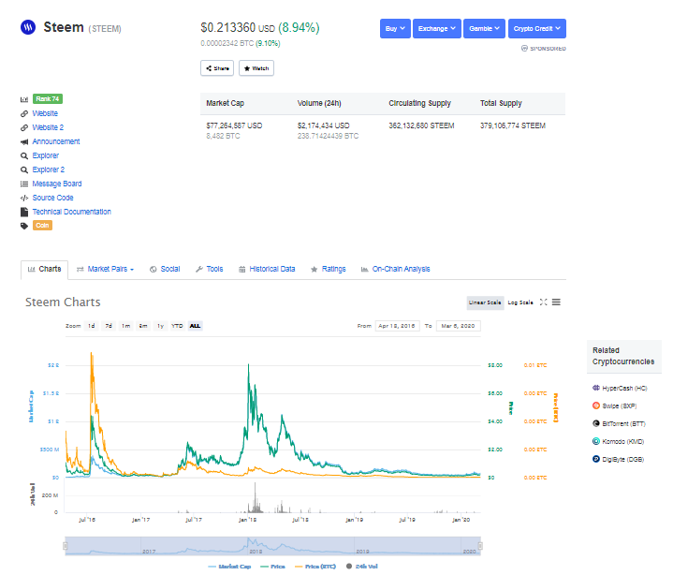This screenshot has height=575, width=673.
Task: Click the sponsored info icon
Action: tap(524, 48)
